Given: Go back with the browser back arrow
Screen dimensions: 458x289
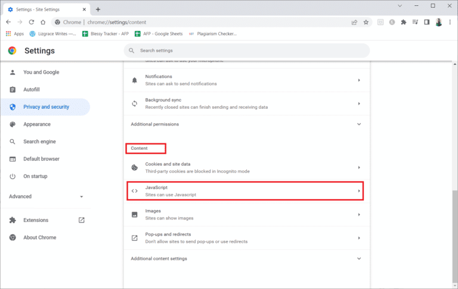Looking at the screenshot, I should coord(8,22).
